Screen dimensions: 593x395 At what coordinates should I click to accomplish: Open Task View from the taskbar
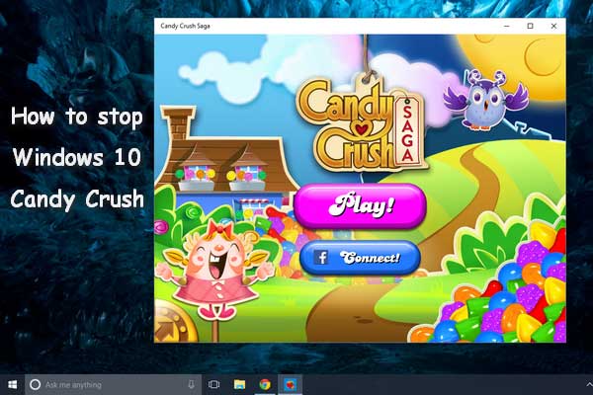(213, 385)
